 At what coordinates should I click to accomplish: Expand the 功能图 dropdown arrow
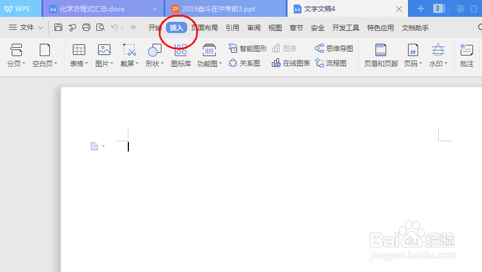[220, 63]
